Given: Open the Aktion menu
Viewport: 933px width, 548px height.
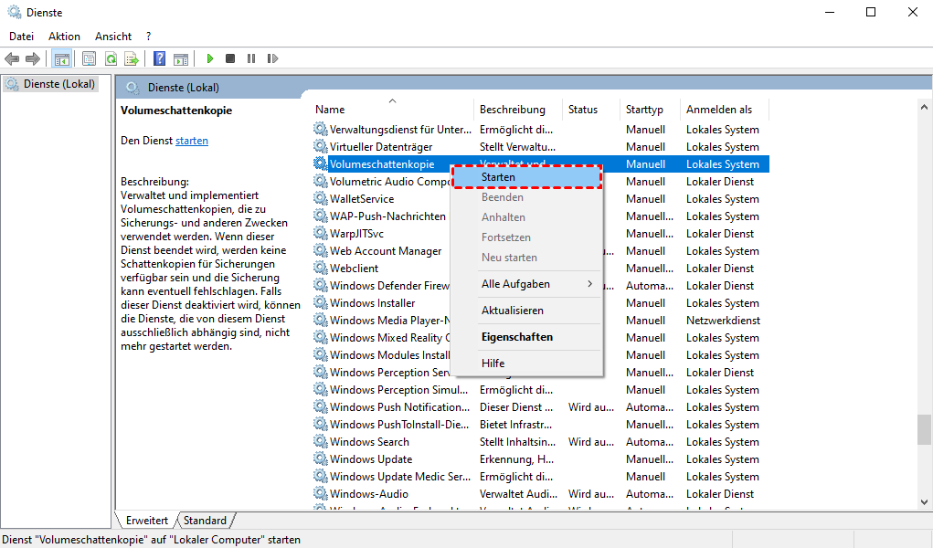Looking at the screenshot, I should pos(64,37).
